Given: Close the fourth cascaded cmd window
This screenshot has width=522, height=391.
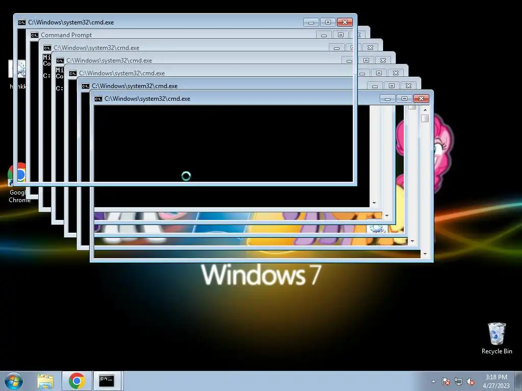Looking at the screenshot, I should (x=383, y=60).
